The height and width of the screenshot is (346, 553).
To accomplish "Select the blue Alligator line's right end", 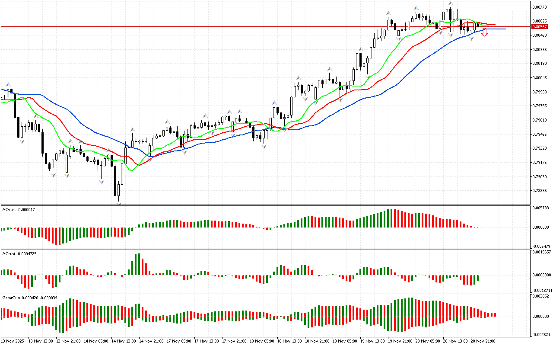I will click(505, 29).
